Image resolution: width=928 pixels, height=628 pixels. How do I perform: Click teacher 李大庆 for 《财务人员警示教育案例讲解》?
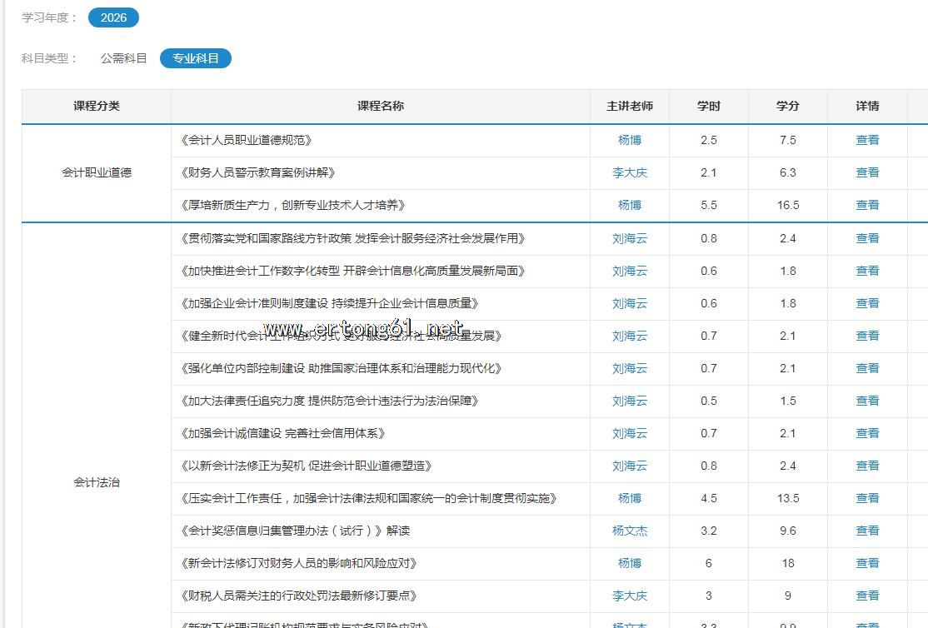(630, 172)
